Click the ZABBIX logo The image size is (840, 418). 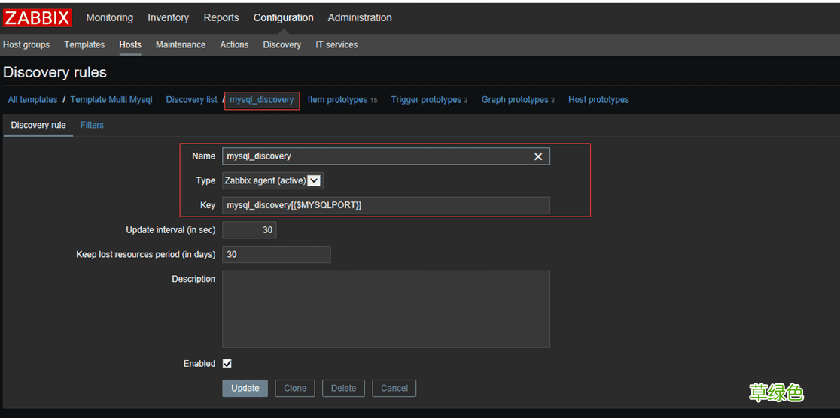[38, 18]
